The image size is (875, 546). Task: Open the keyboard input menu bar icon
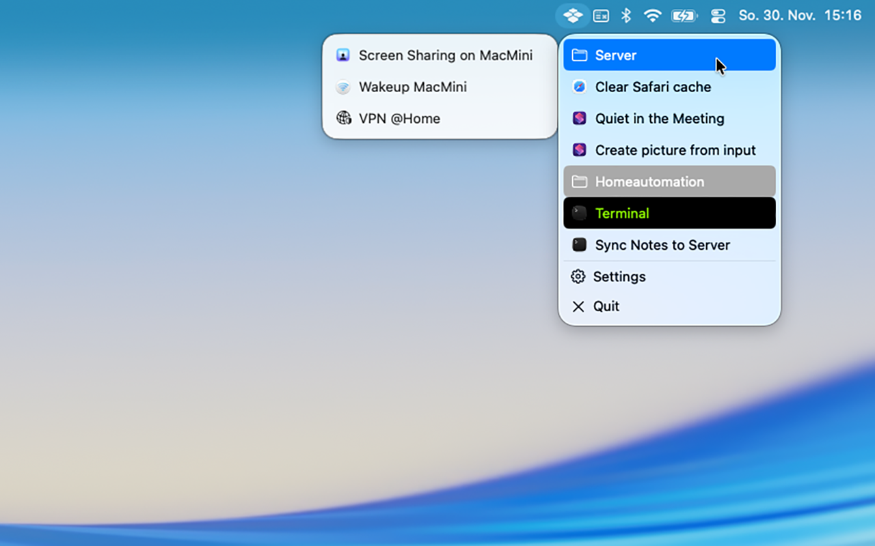[600, 15]
